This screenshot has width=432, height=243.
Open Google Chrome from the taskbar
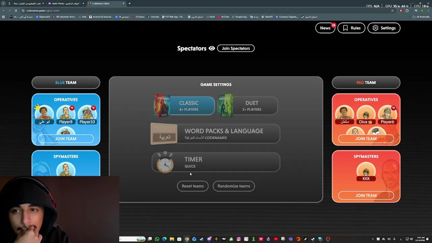[x=187, y=239]
